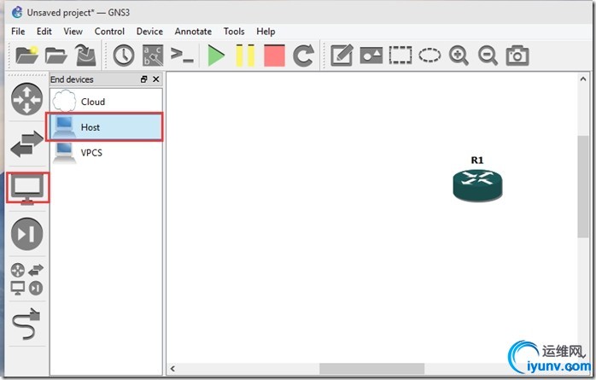Click the Insert picture icon
596x380 pixels.
pos(371,56)
